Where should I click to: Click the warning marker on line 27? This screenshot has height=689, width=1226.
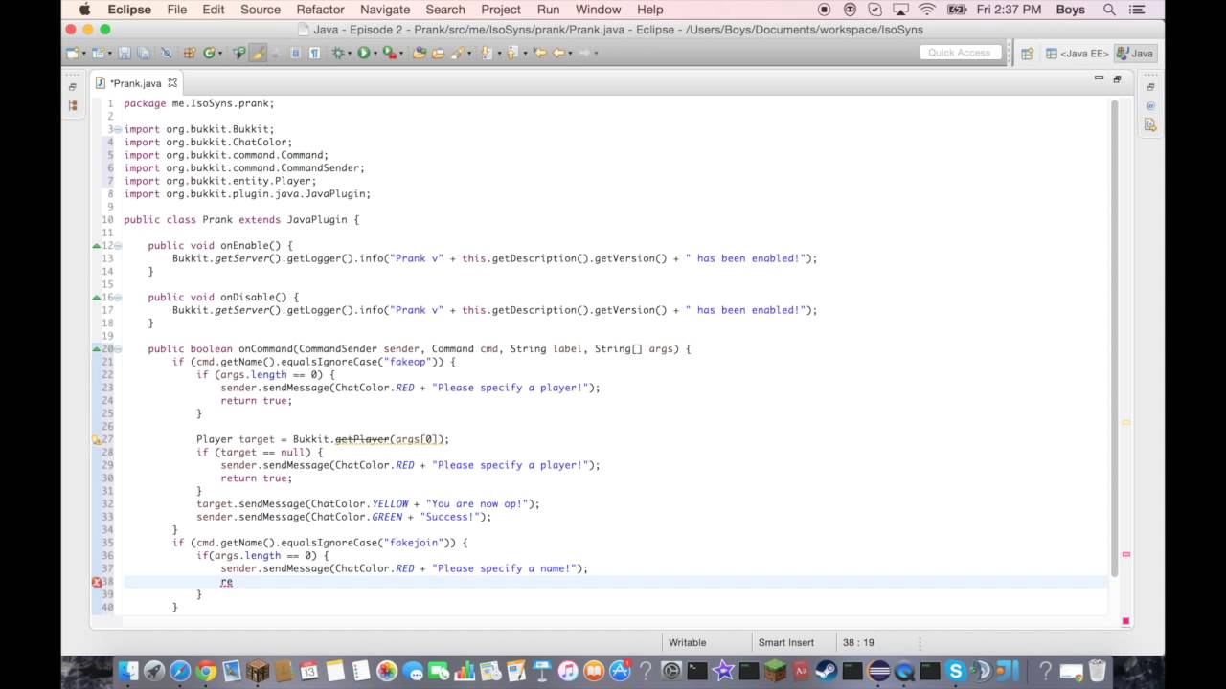(x=97, y=439)
